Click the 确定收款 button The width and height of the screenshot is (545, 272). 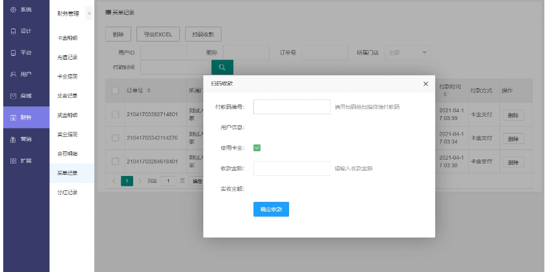[x=271, y=209]
